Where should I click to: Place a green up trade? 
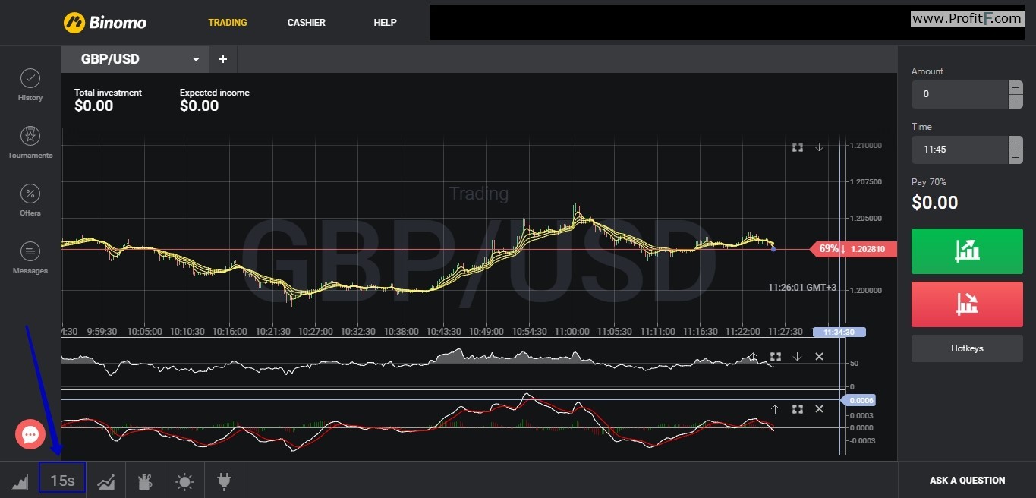click(x=967, y=251)
